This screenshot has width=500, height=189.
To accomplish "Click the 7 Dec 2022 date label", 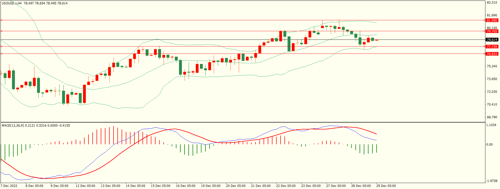I will (x=9, y=186).
